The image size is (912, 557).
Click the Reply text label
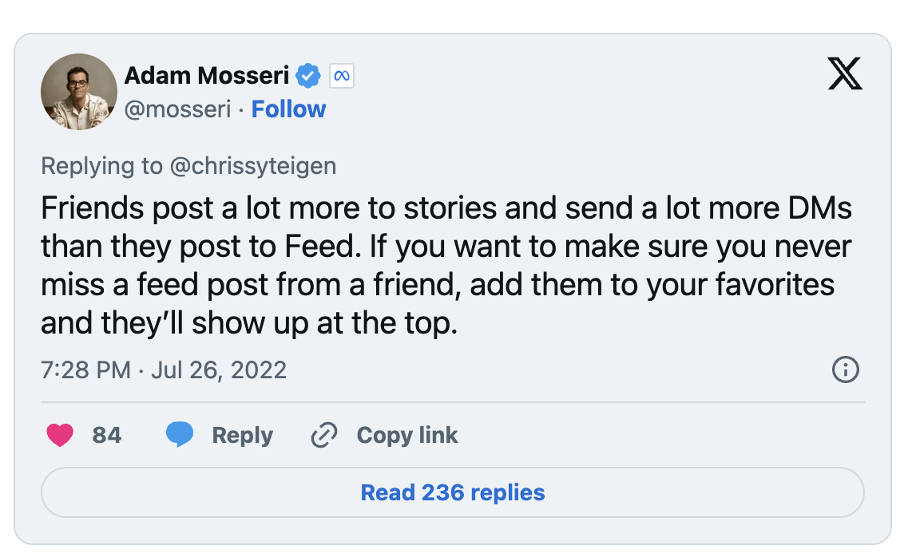242,436
